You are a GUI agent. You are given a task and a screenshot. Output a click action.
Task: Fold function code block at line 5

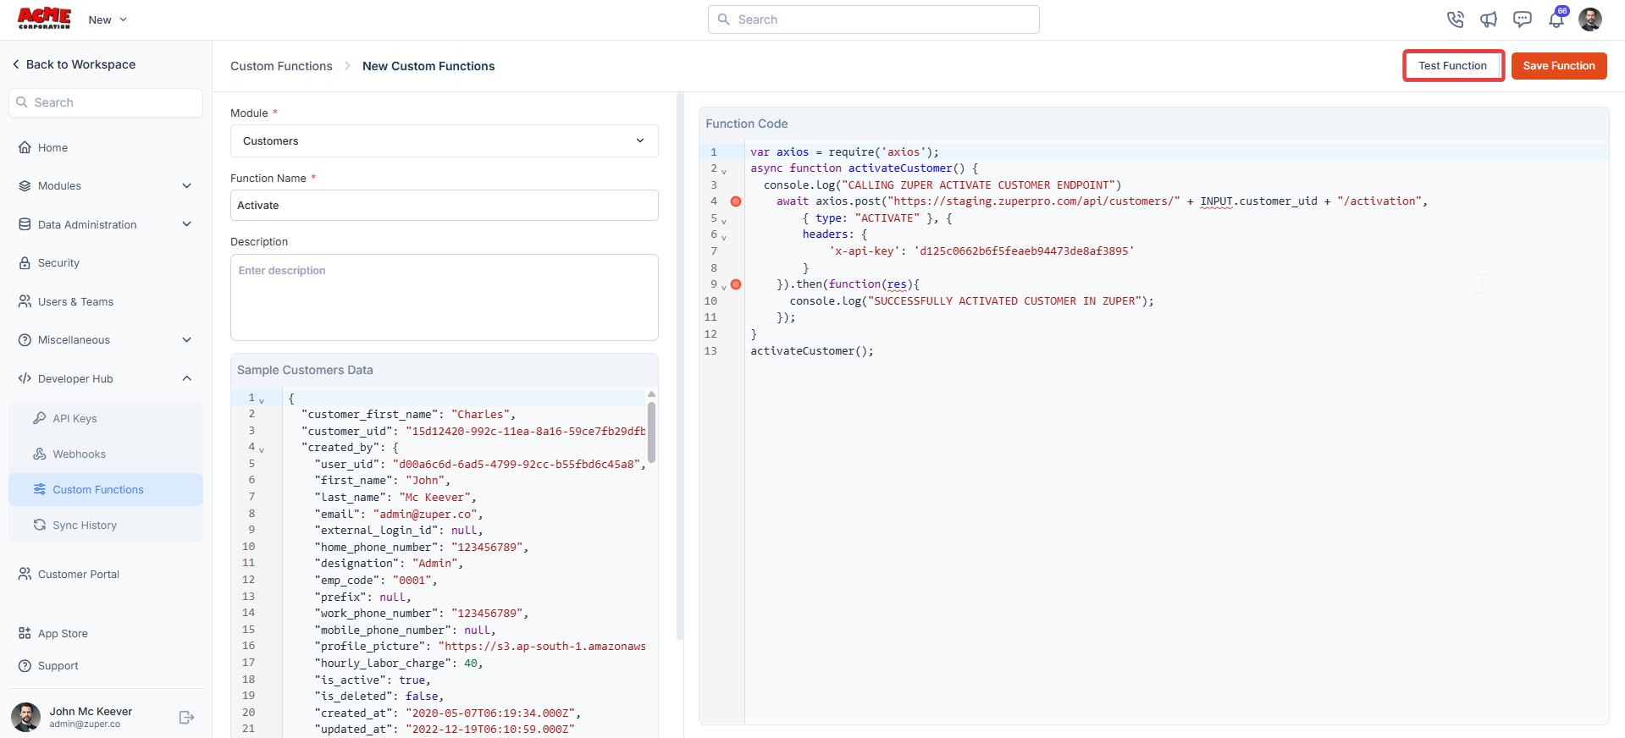tap(724, 220)
